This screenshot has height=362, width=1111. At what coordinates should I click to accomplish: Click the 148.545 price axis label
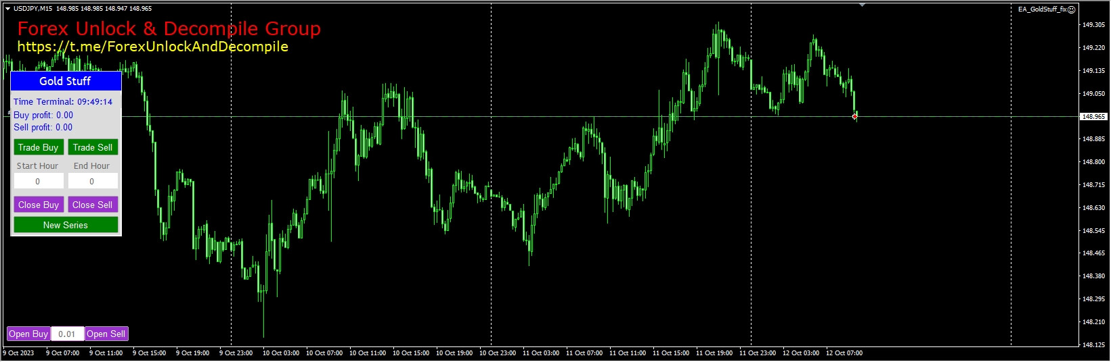click(1093, 231)
